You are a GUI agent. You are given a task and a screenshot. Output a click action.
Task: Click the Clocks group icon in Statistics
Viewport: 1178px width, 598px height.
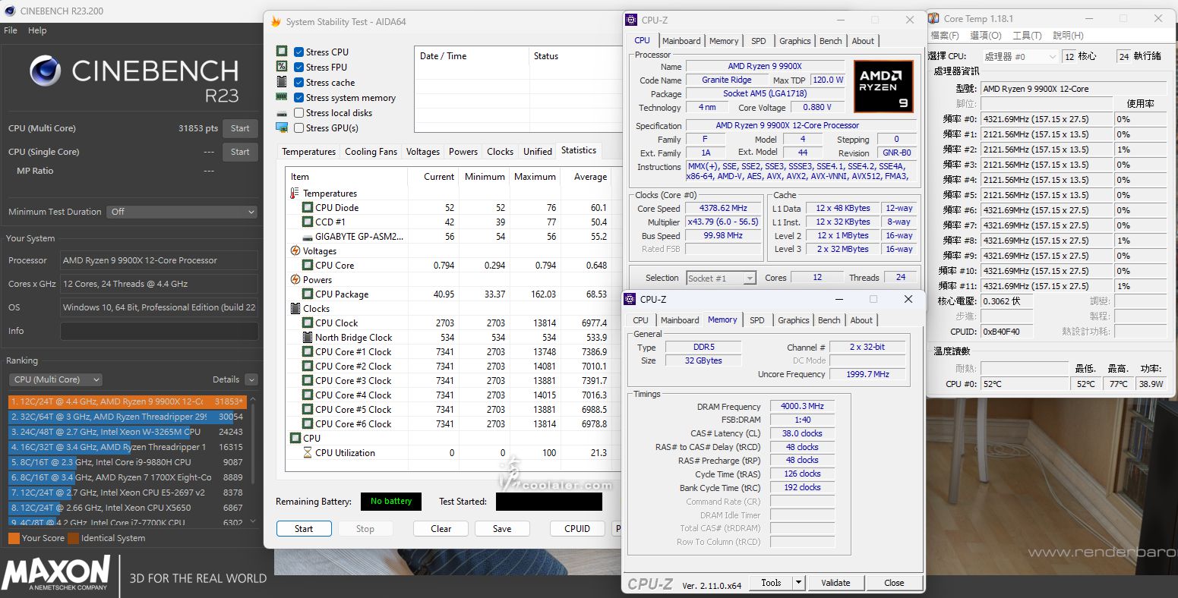(295, 309)
